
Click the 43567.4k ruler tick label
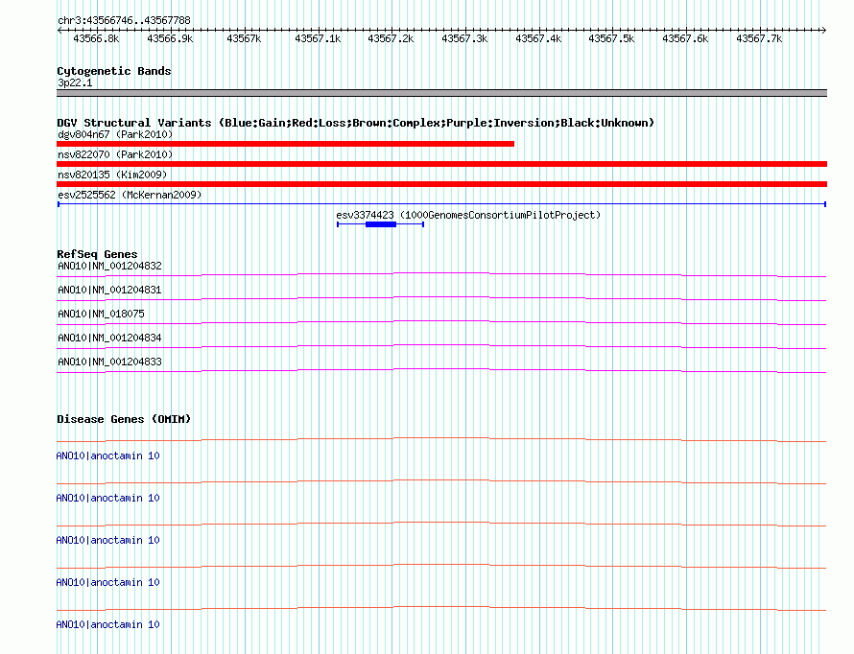[538, 39]
